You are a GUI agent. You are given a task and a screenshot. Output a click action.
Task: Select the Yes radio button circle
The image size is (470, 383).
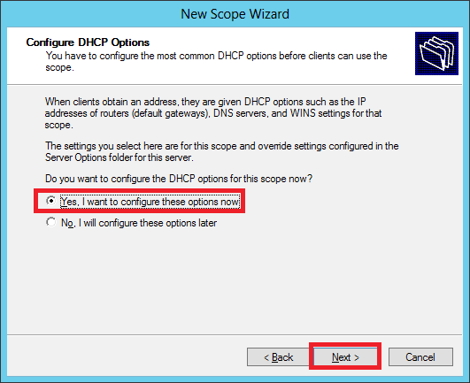(51, 201)
